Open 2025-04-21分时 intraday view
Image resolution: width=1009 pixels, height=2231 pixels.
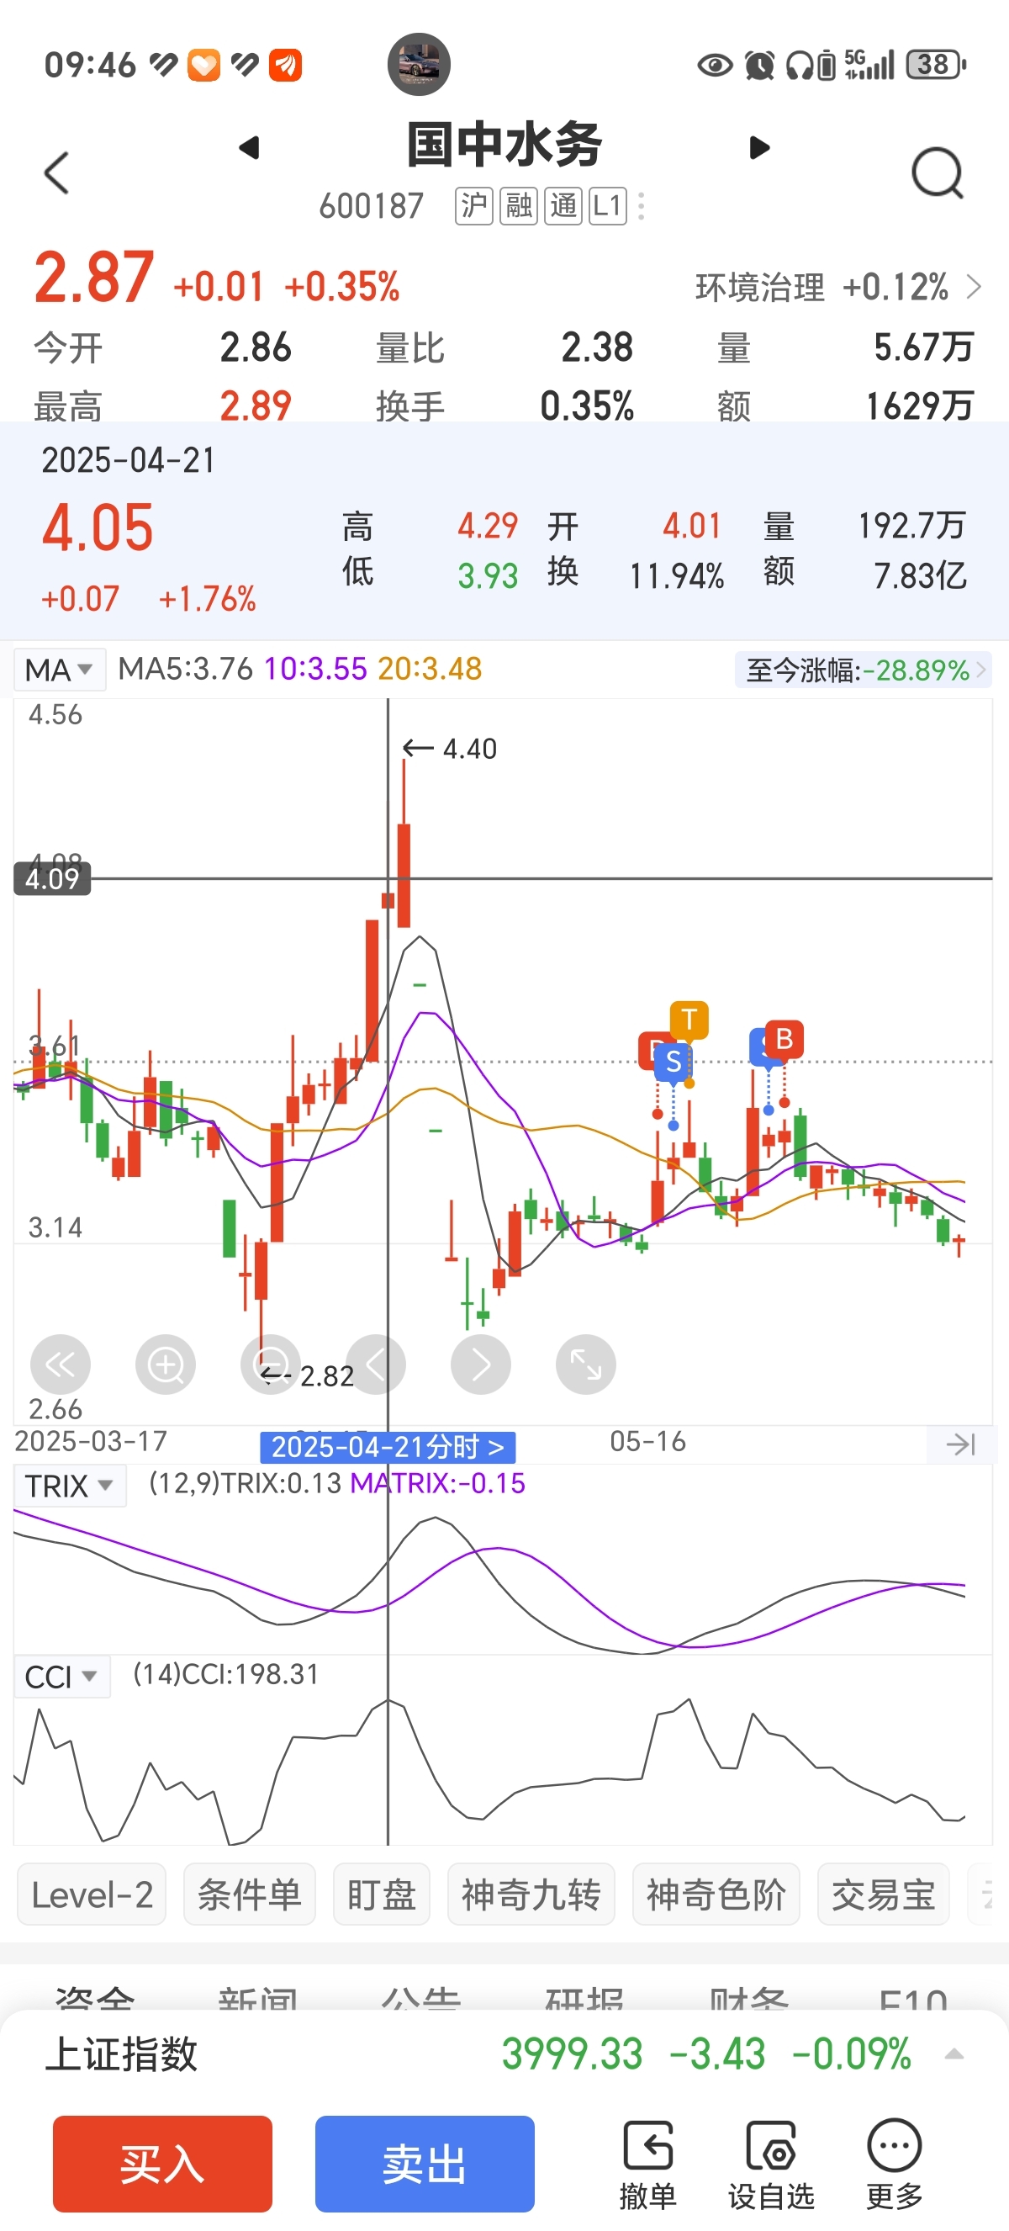388,1446
